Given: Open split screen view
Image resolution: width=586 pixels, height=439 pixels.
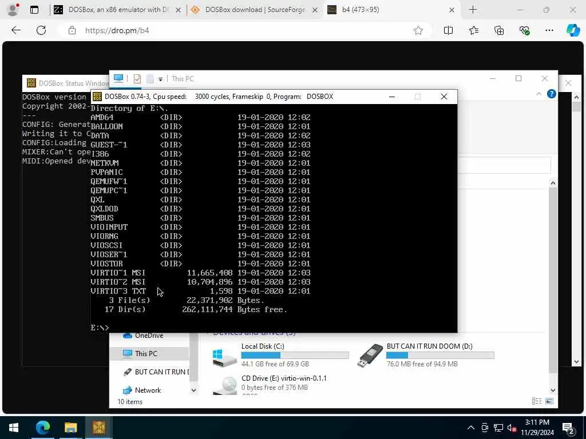Looking at the screenshot, I should coord(448,30).
